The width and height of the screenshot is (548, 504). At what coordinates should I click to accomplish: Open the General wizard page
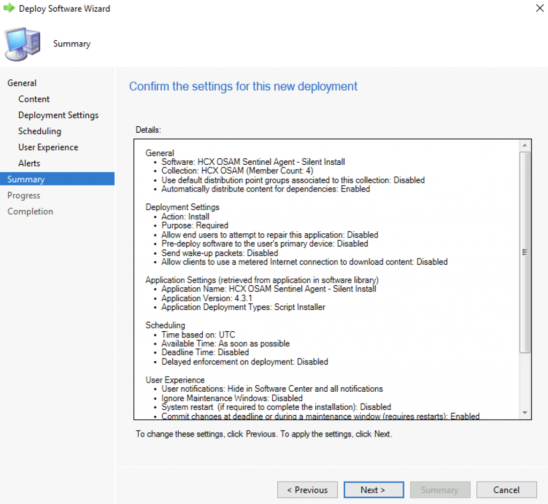[x=22, y=83]
